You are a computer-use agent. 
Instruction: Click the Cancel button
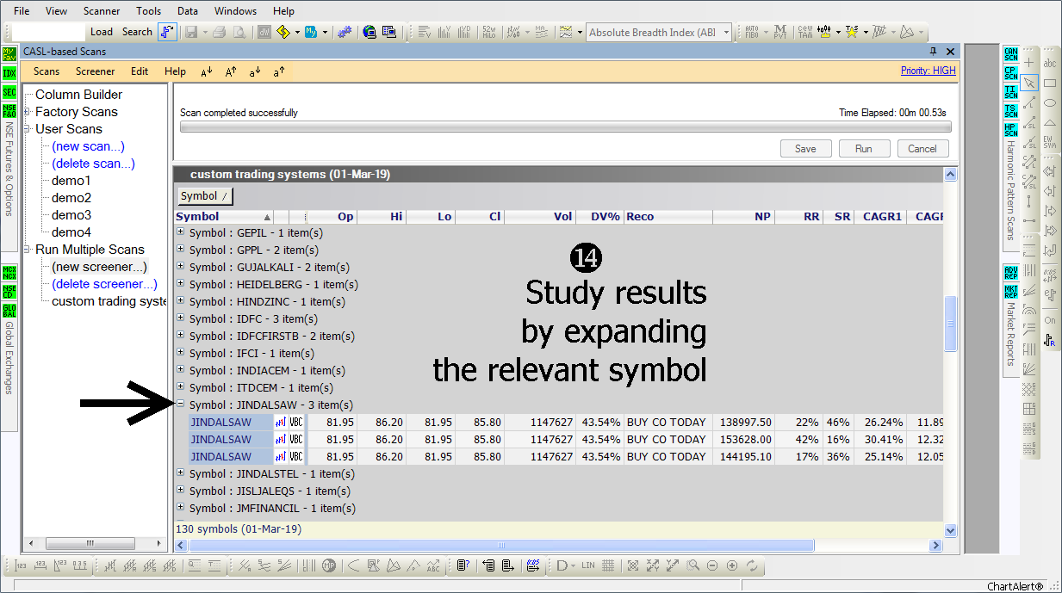(x=922, y=149)
